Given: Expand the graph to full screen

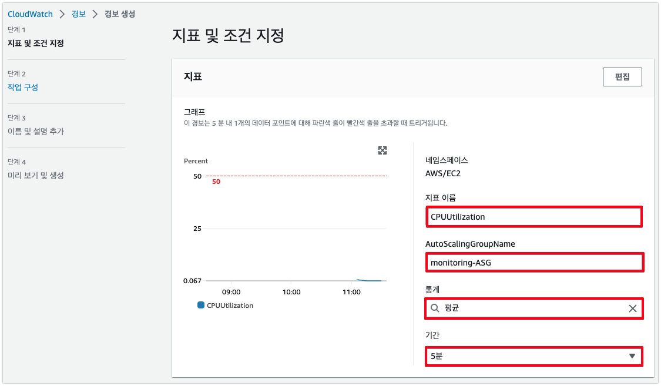Looking at the screenshot, I should pos(382,150).
